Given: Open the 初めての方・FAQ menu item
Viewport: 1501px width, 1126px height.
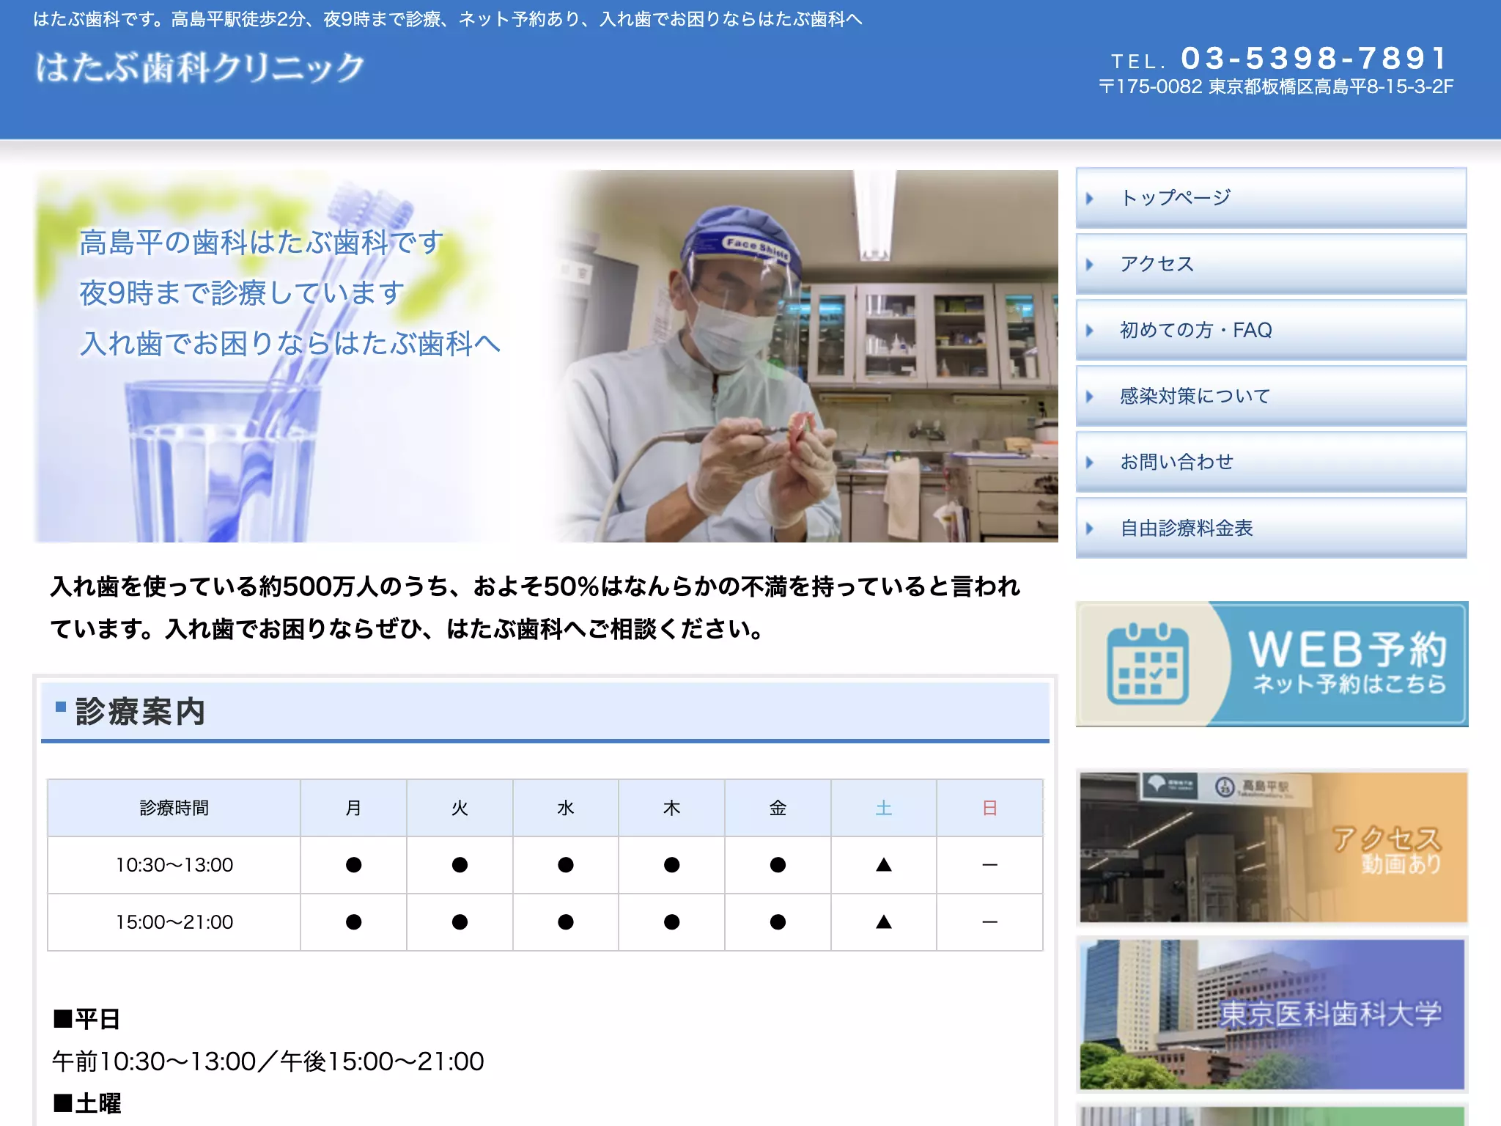Looking at the screenshot, I should coord(1271,330).
